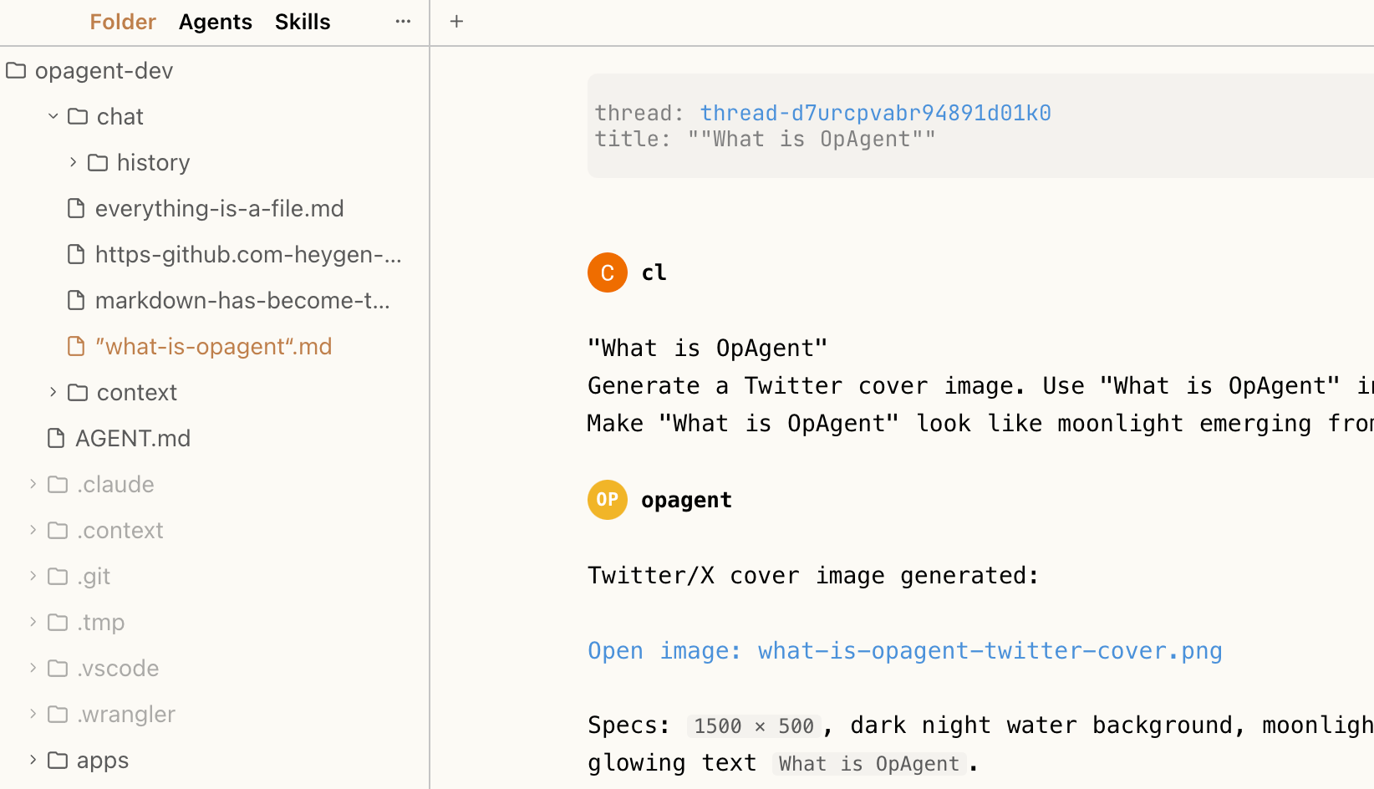Click the yellow OP avatar of opagent
This screenshot has width=1374, height=789.
coord(608,500)
